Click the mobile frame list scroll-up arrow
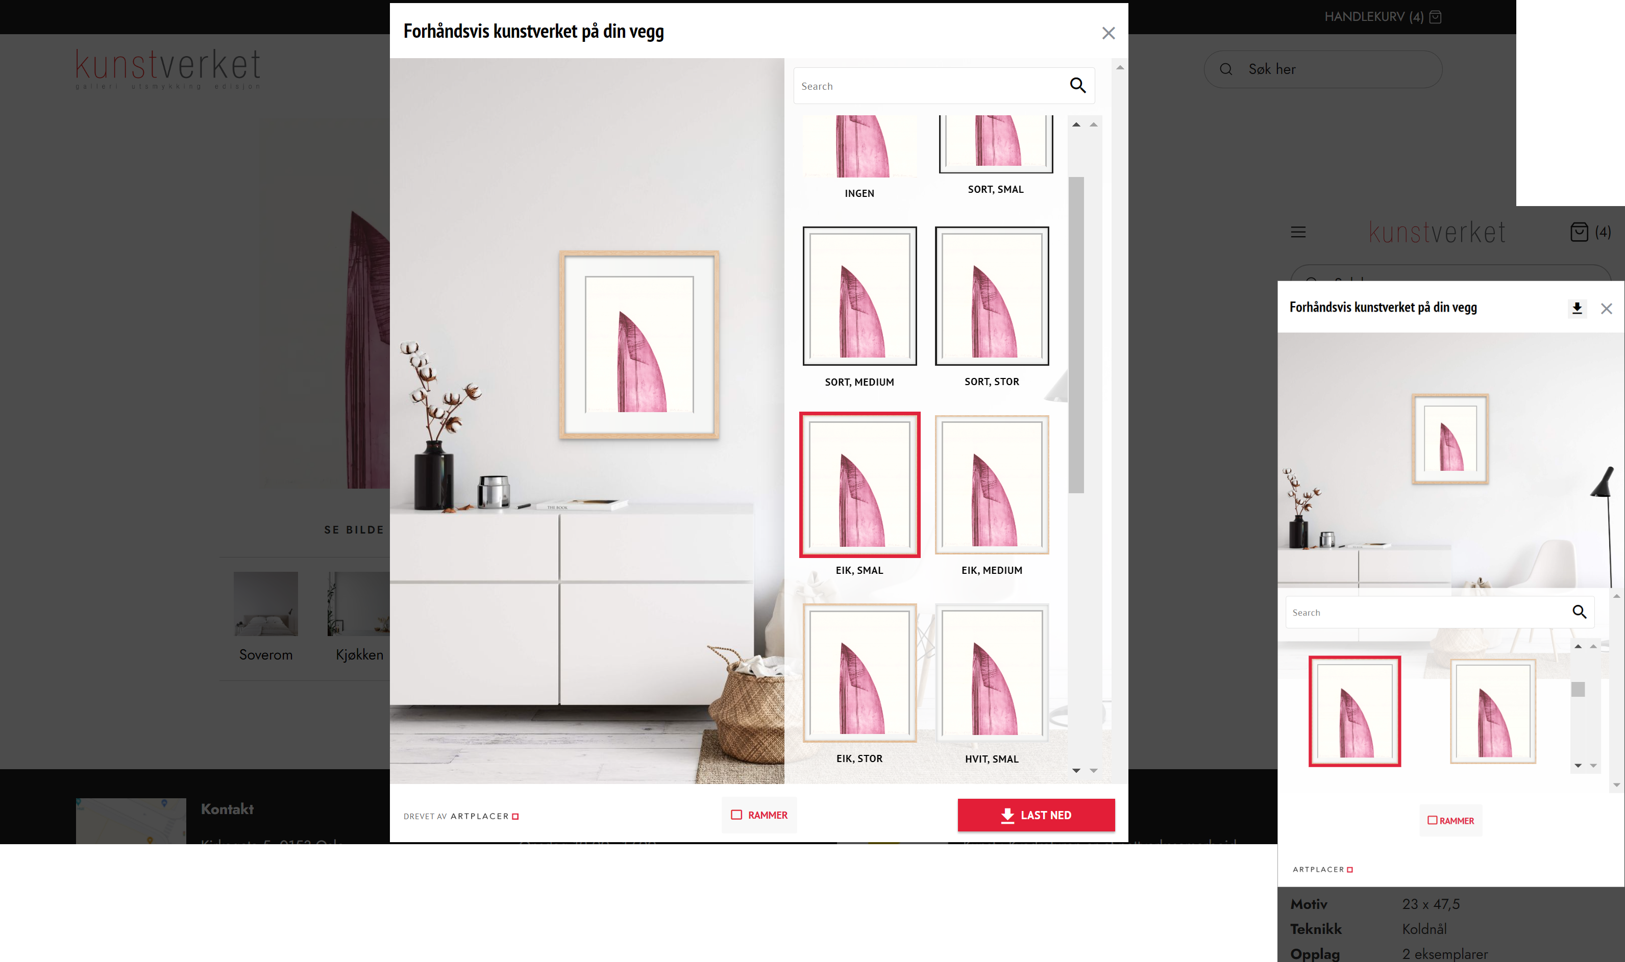Viewport: 1625px width, 962px height. [x=1578, y=646]
